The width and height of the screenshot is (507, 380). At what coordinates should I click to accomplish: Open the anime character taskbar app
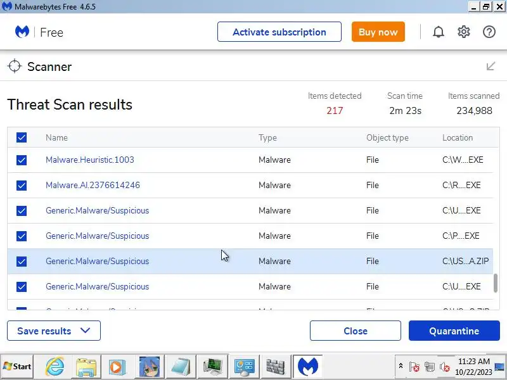tap(150, 367)
